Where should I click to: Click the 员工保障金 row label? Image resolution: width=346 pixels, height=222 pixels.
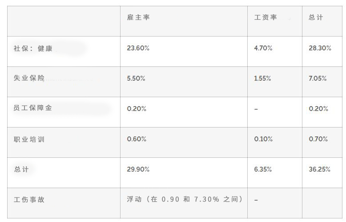(33, 108)
